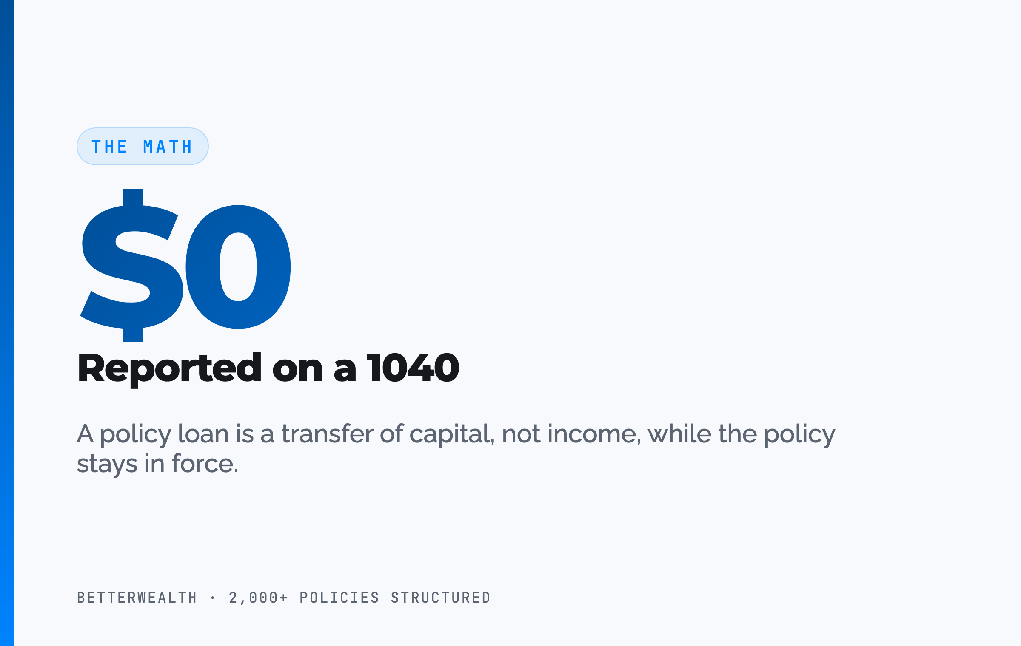Click the line 'stays in force.'
The height and width of the screenshot is (646, 1021).
coord(157,464)
